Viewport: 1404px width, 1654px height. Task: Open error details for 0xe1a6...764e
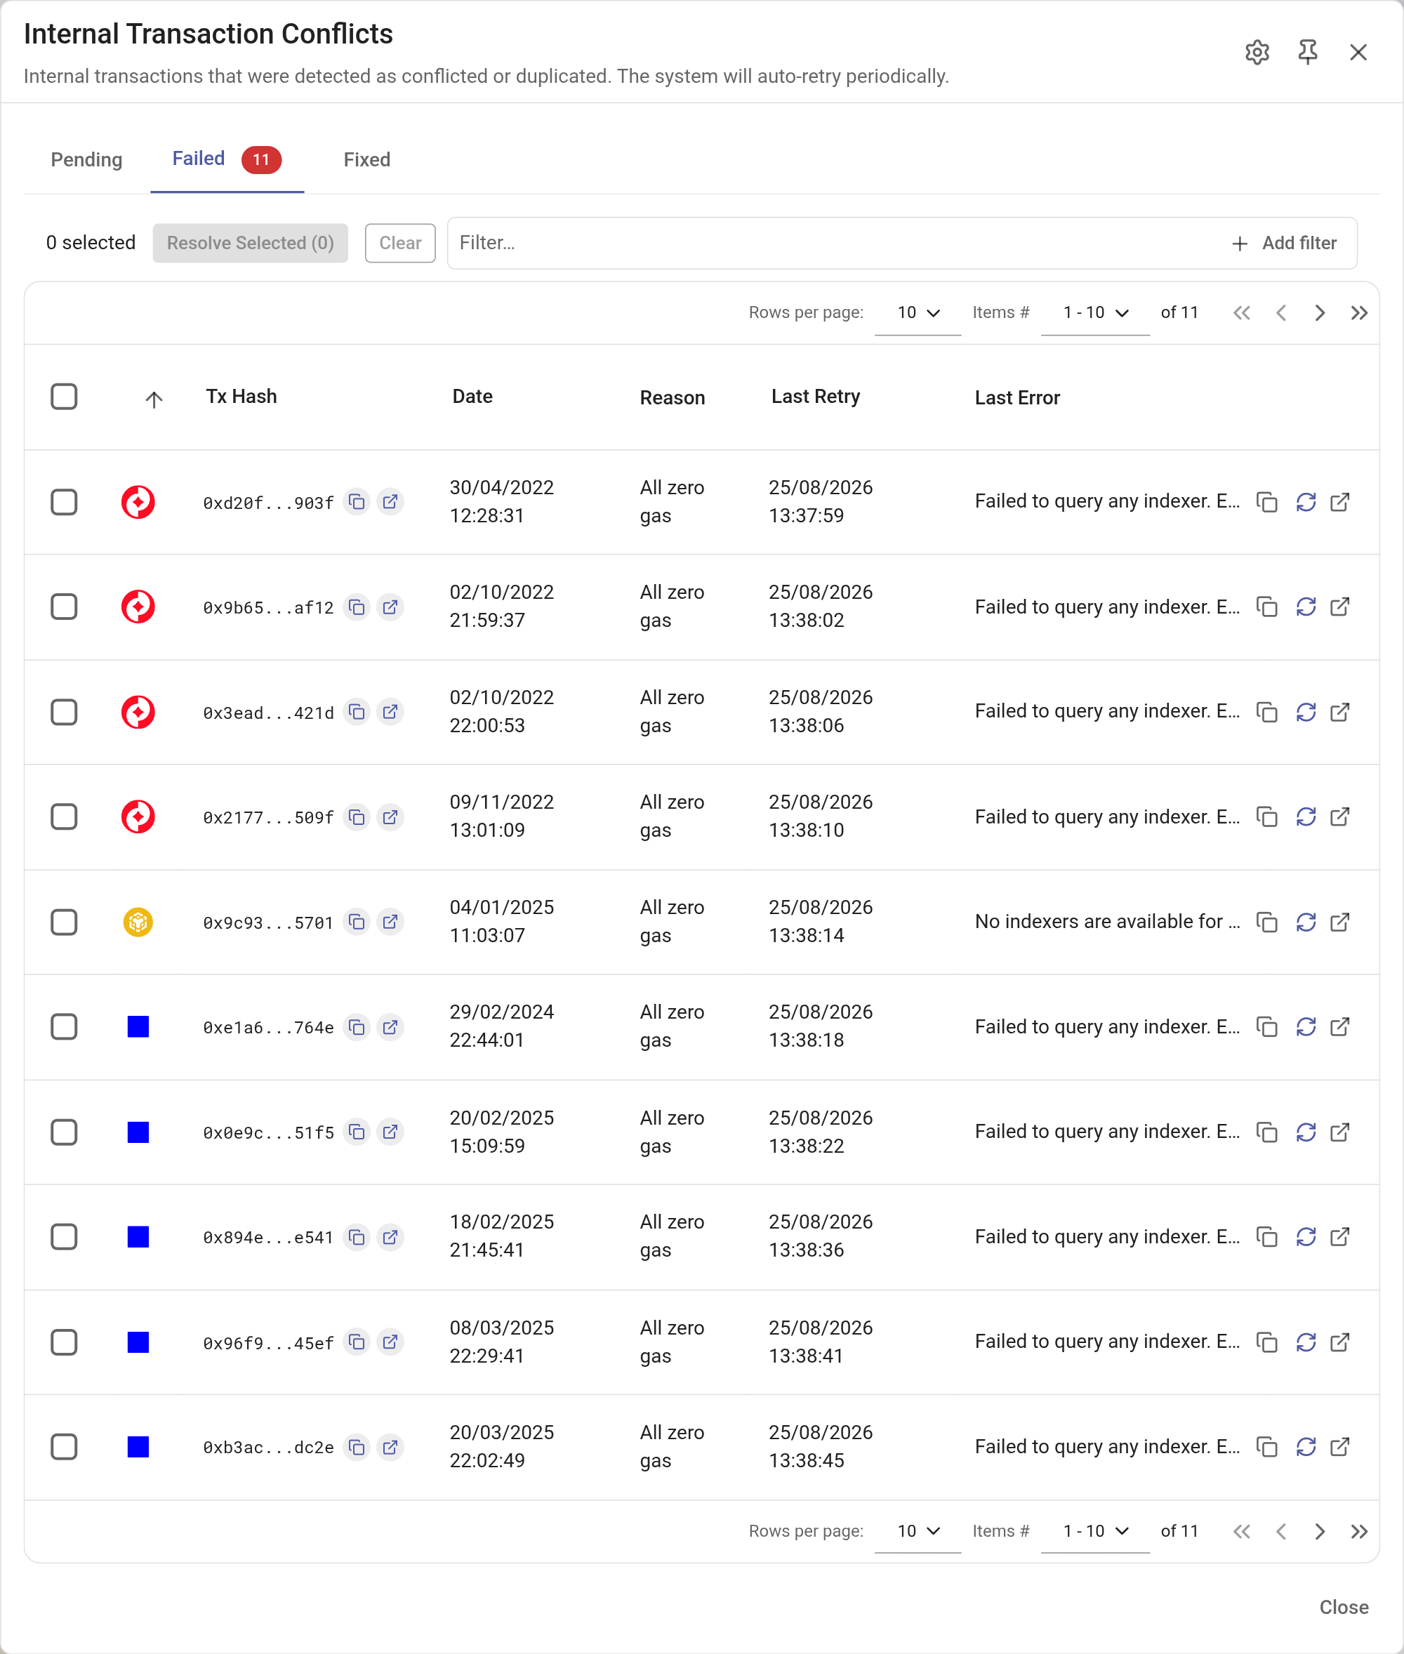click(x=1339, y=1027)
